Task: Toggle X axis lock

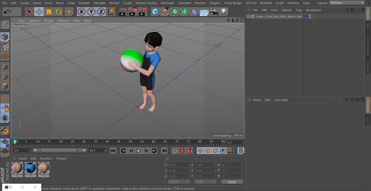Action: (x=81, y=12)
